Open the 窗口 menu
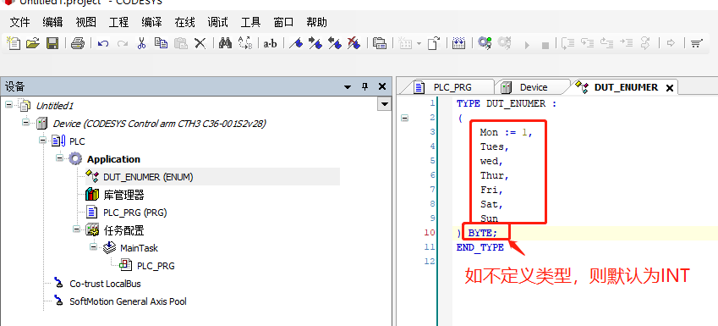The width and height of the screenshot is (718, 326). [283, 23]
